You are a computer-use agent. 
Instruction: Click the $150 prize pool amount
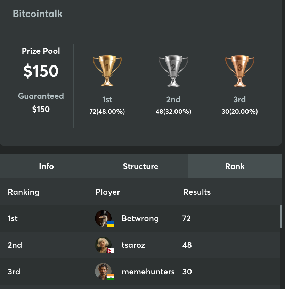41,71
